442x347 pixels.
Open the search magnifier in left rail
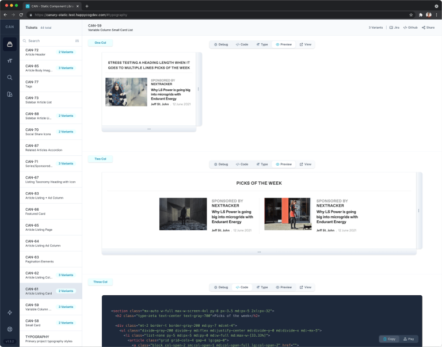[x=10, y=78]
